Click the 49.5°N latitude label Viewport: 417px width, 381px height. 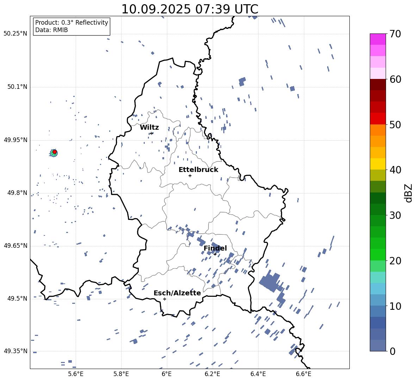[17, 299]
